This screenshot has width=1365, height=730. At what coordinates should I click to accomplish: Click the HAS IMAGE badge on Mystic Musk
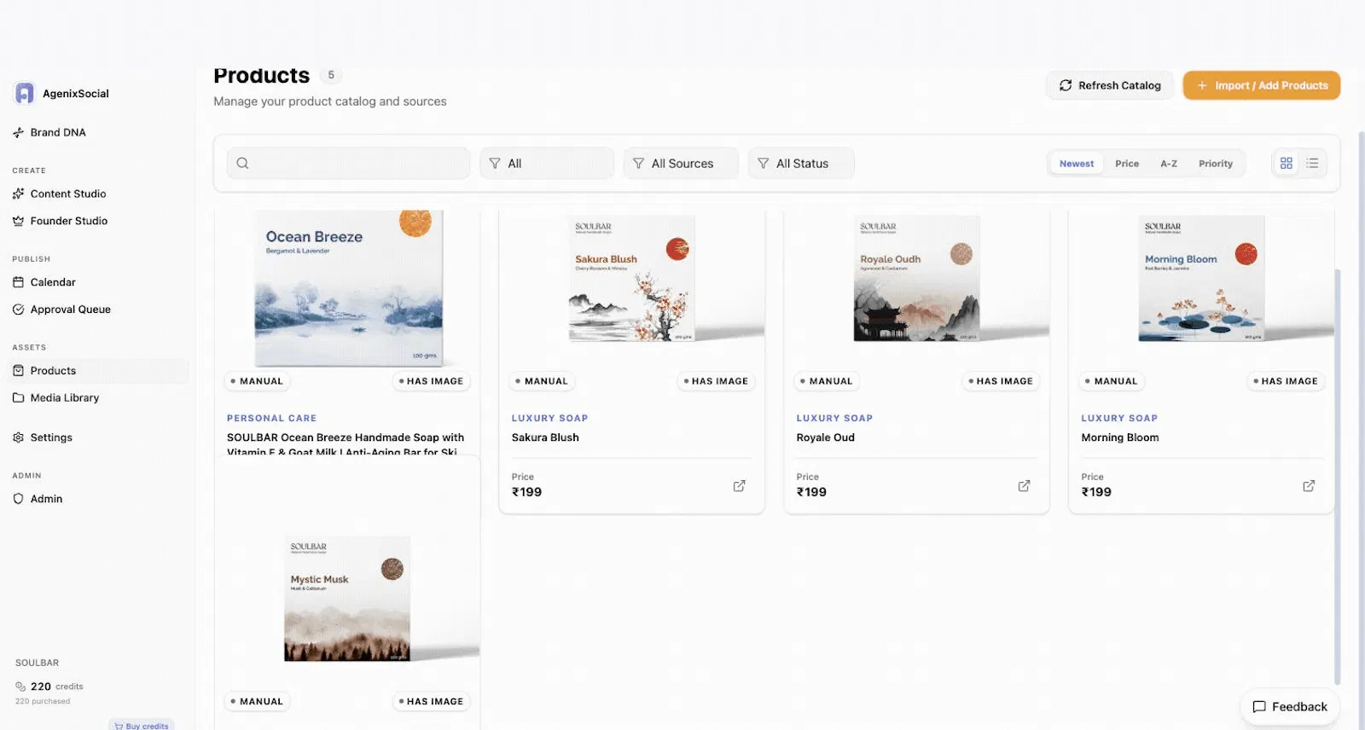(x=431, y=702)
